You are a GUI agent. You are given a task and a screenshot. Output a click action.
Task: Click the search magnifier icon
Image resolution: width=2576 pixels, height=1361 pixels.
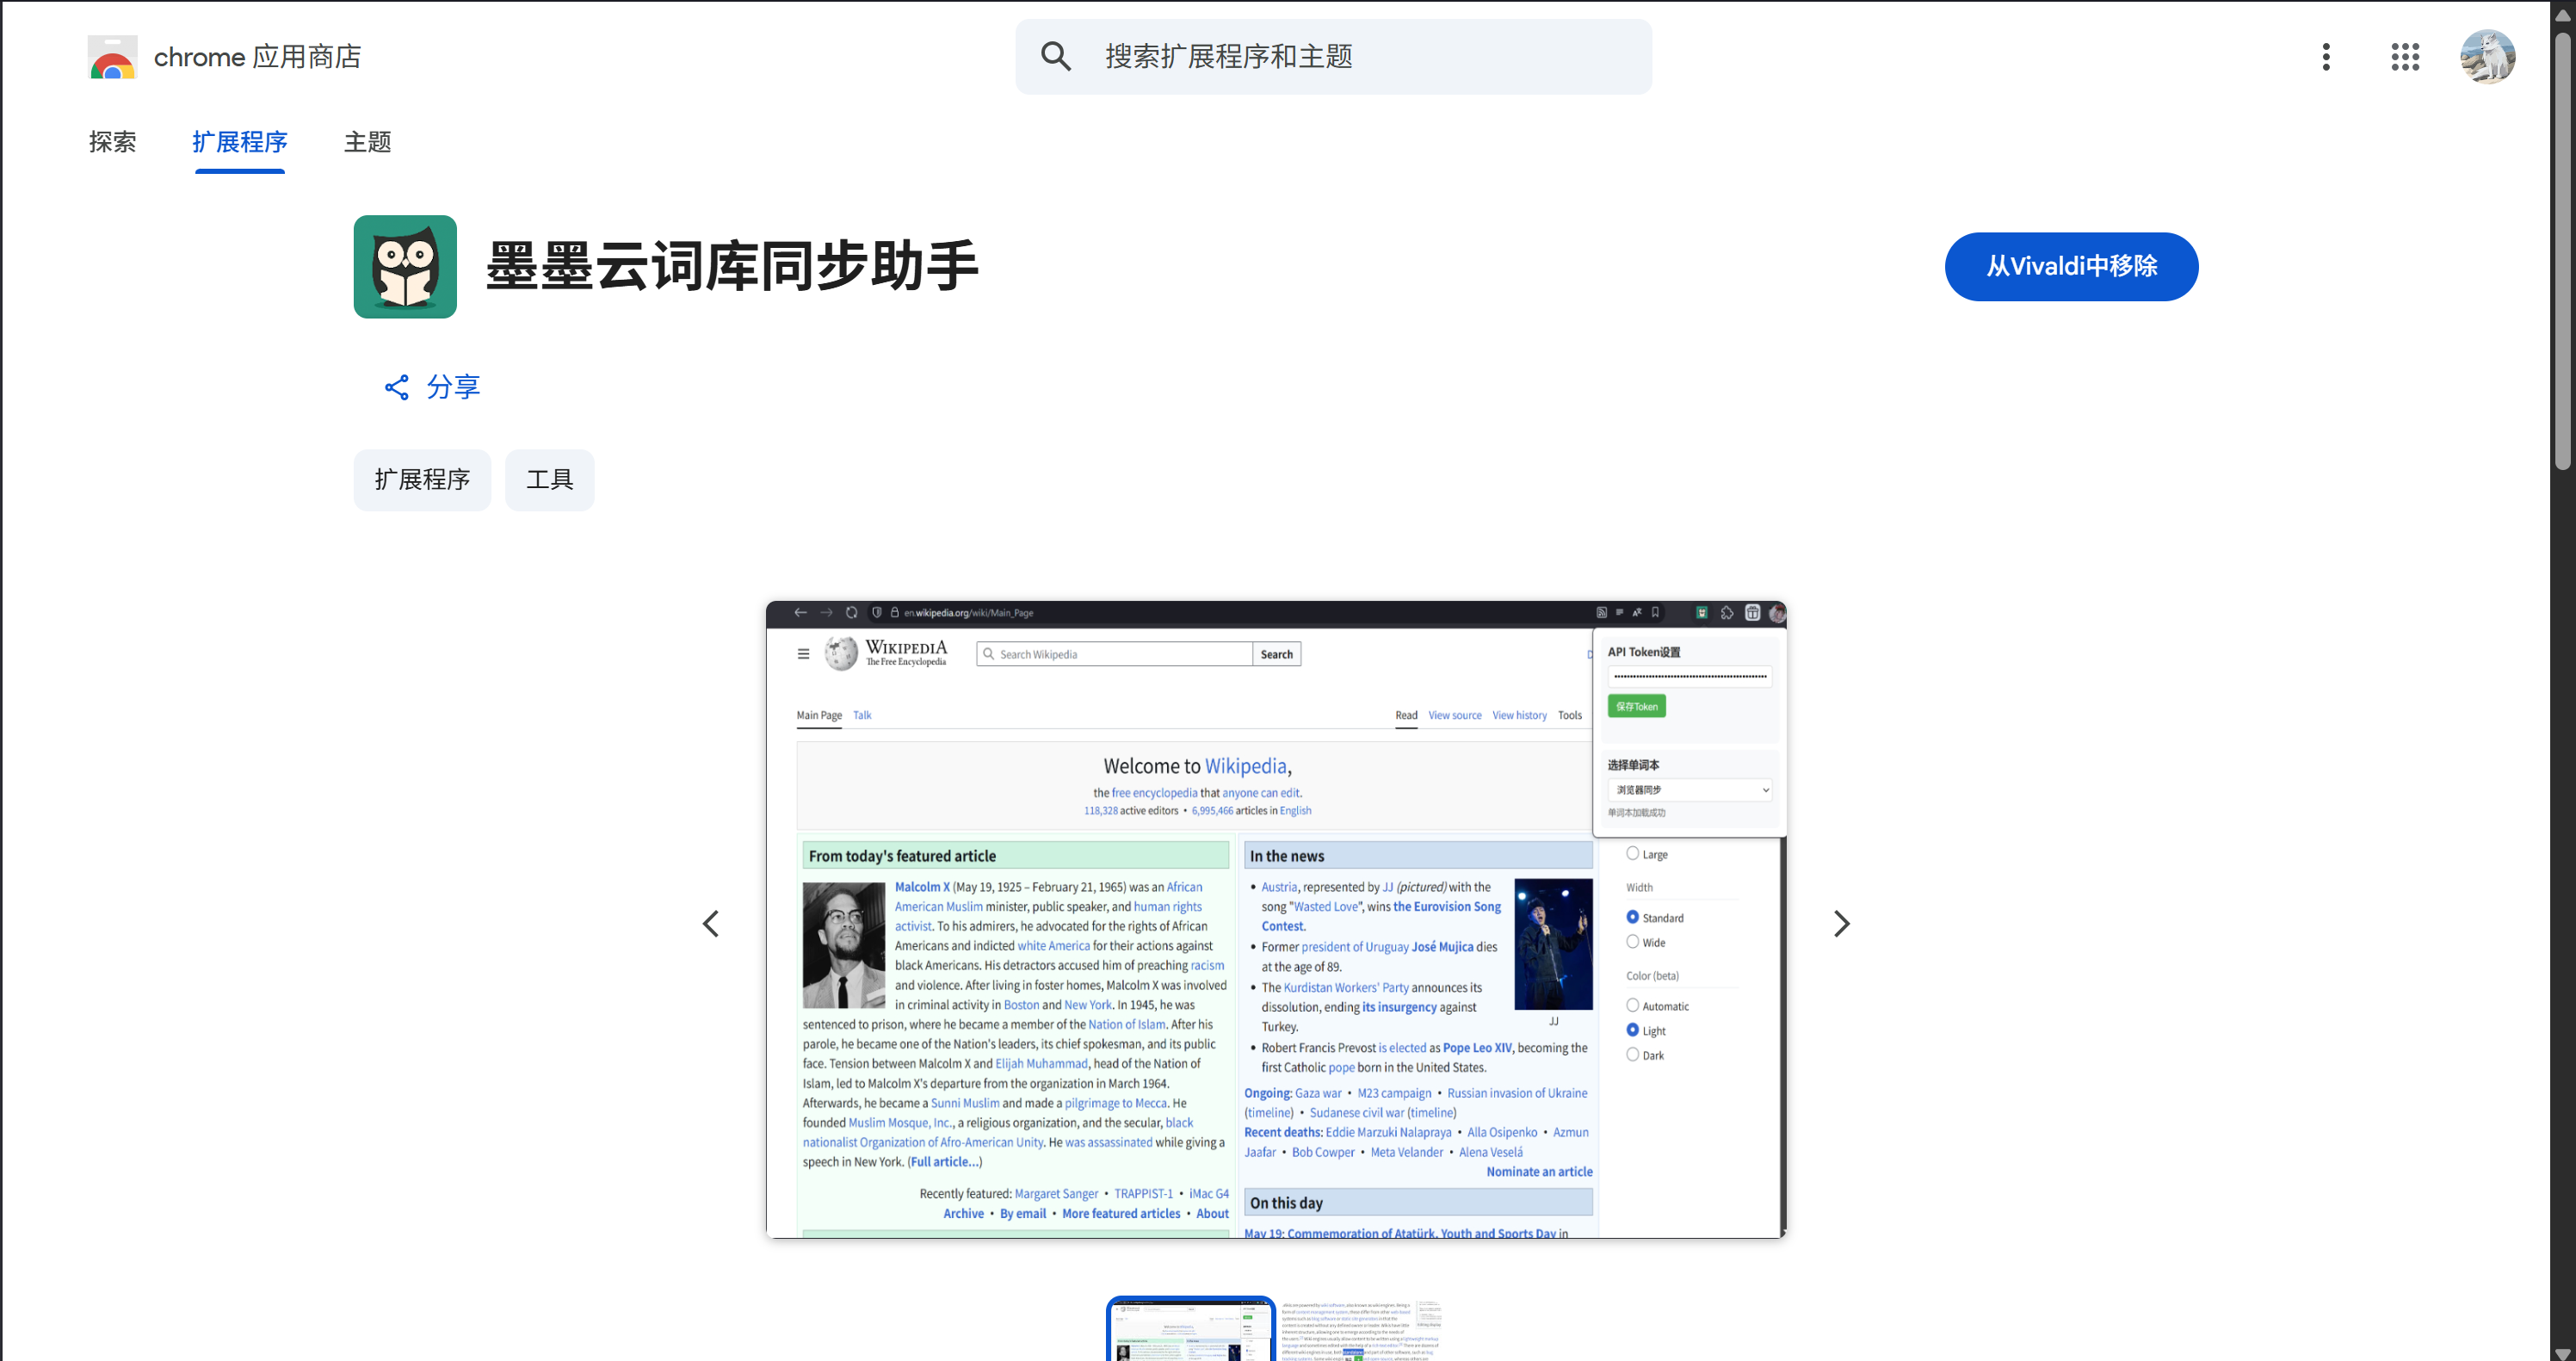coord(1056,56)
